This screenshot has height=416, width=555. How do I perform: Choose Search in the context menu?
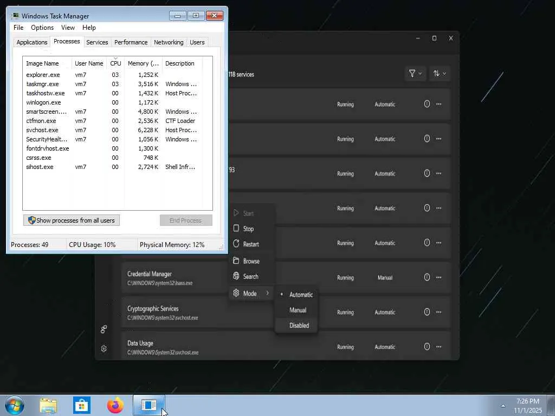pos(251,277)
